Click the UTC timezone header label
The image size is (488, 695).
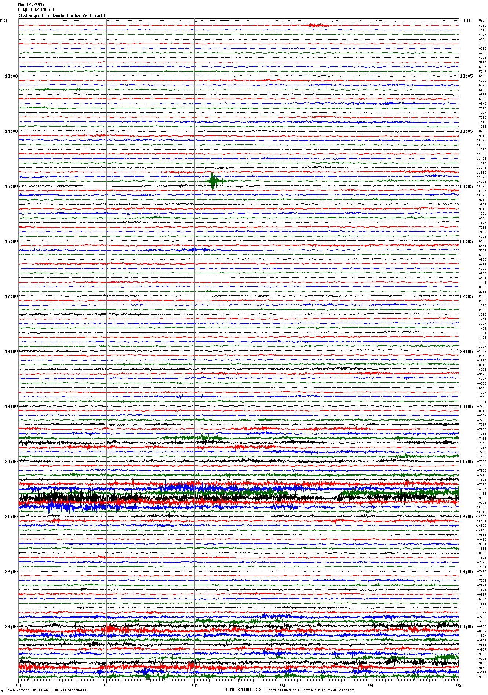coord(467,21)
